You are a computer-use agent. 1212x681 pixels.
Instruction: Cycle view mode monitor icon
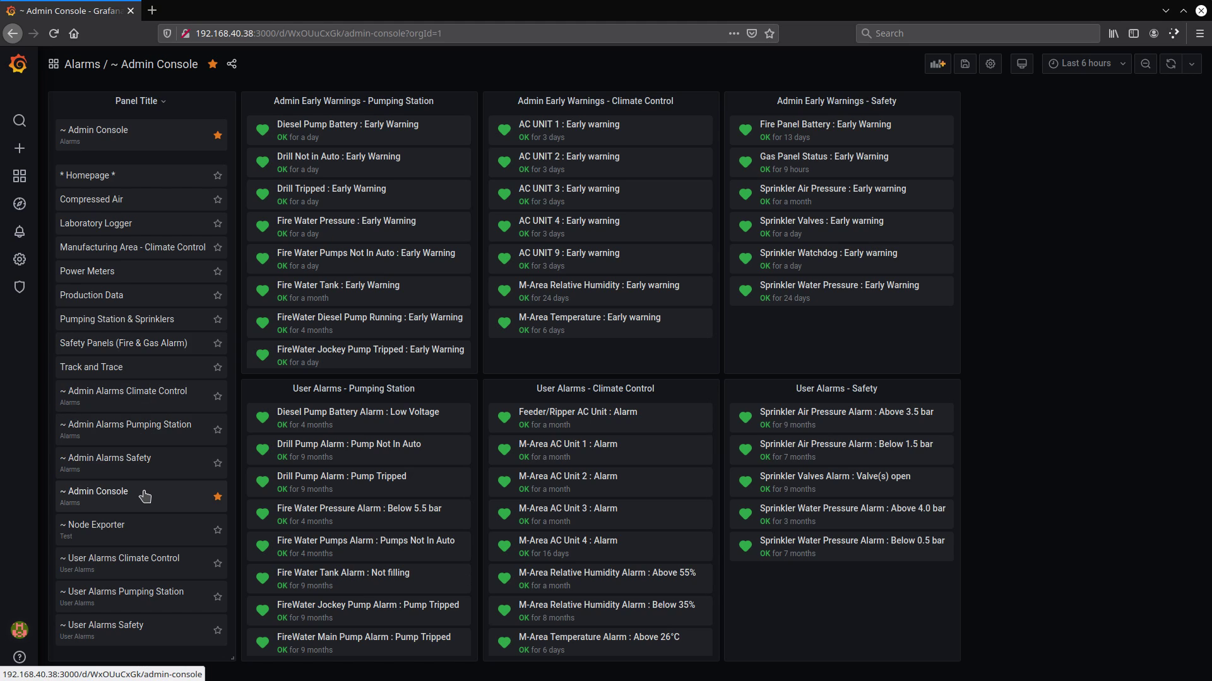[1021, 64]
